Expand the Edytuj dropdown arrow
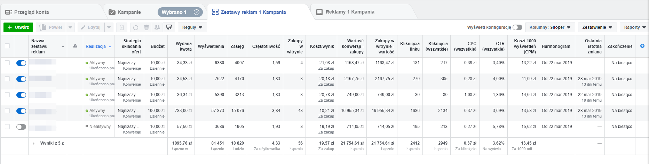The height and width of the screenshot is (164, 649). click(109, 27)
